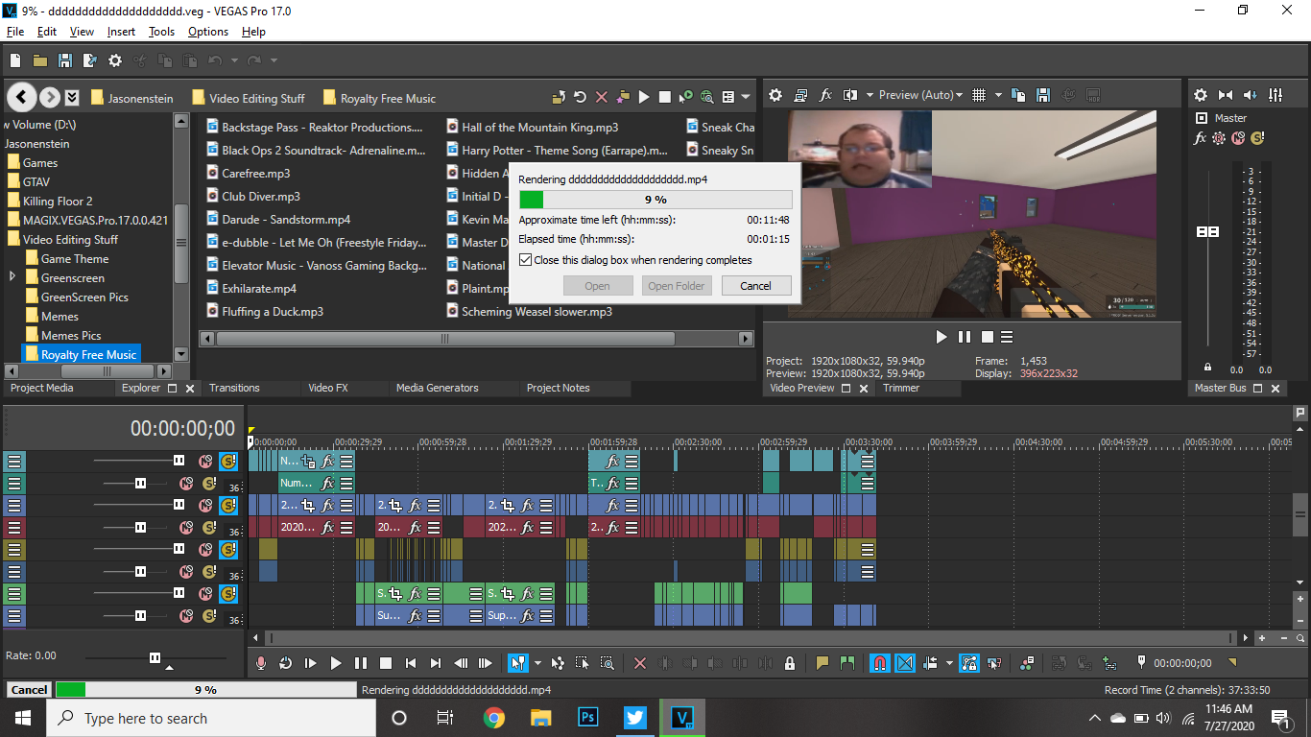
Task: Toggle Loop Playback in transport bar
Action: click(x=285, y=663)
